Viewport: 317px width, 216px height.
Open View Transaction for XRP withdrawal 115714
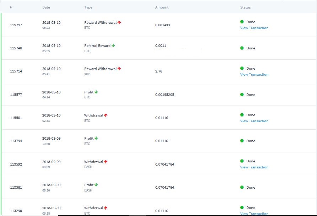[x=254, y=74]
